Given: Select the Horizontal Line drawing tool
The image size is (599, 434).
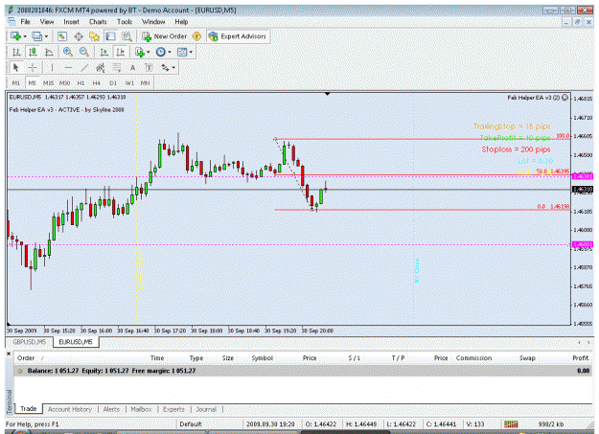Looking at the screenshot, I should point(68,68).
